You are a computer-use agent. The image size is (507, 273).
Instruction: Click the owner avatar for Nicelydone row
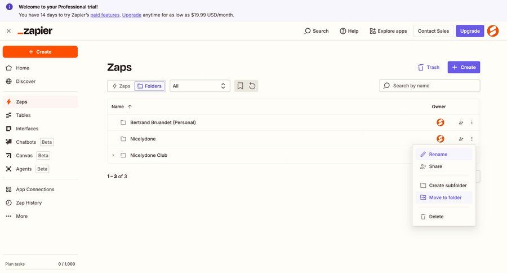point(440,139)
